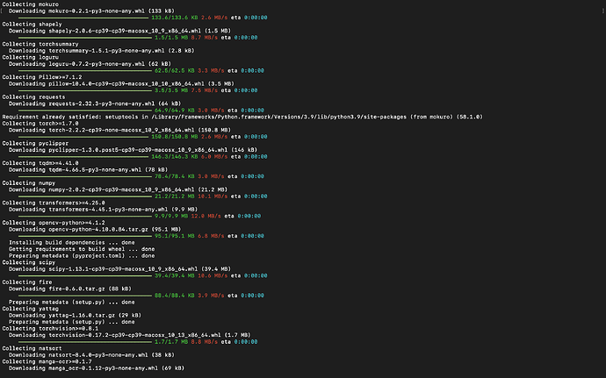Click the 'Collecting Pillow>=7.1.2' line

pyautogui.click(x=42, y=77)
